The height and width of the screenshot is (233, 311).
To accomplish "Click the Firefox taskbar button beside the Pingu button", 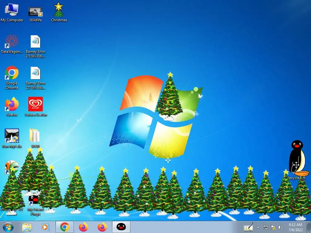I will point(102,227).
